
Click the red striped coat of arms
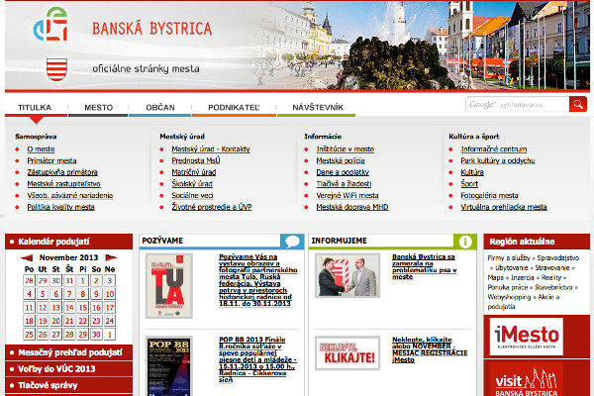(56, 69)
